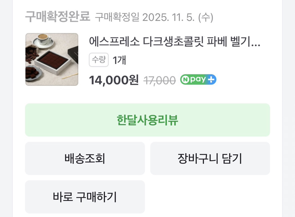Click the 14,000원 sale price
This screenshot has height=217, width=295.
pyautogui.click(x=114, y=80)
